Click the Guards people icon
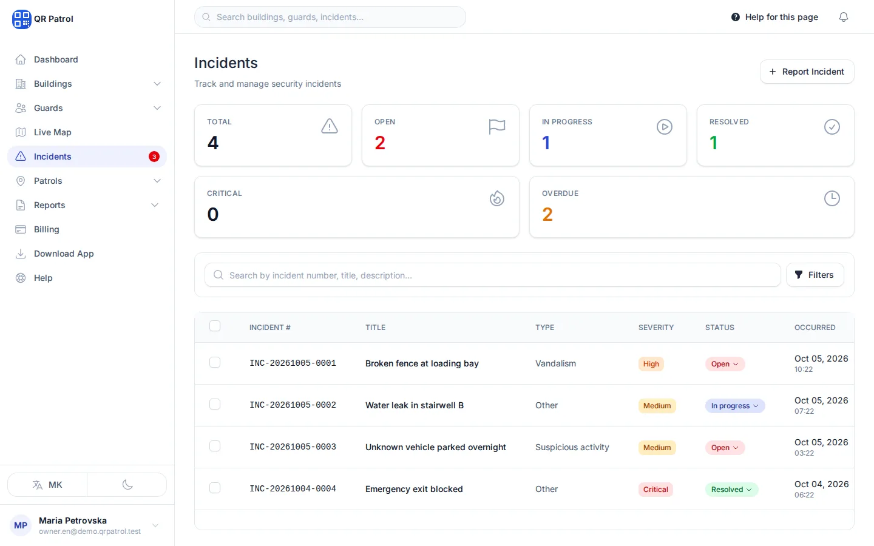Screen dimensions: 874x546 (x=21, y=108)
